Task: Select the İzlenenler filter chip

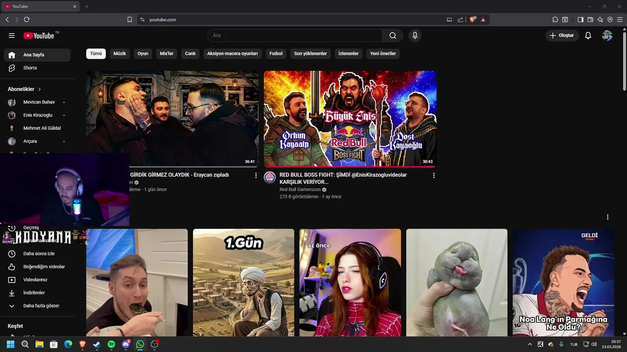Action: pyautogui.click(x=348, y=54)
